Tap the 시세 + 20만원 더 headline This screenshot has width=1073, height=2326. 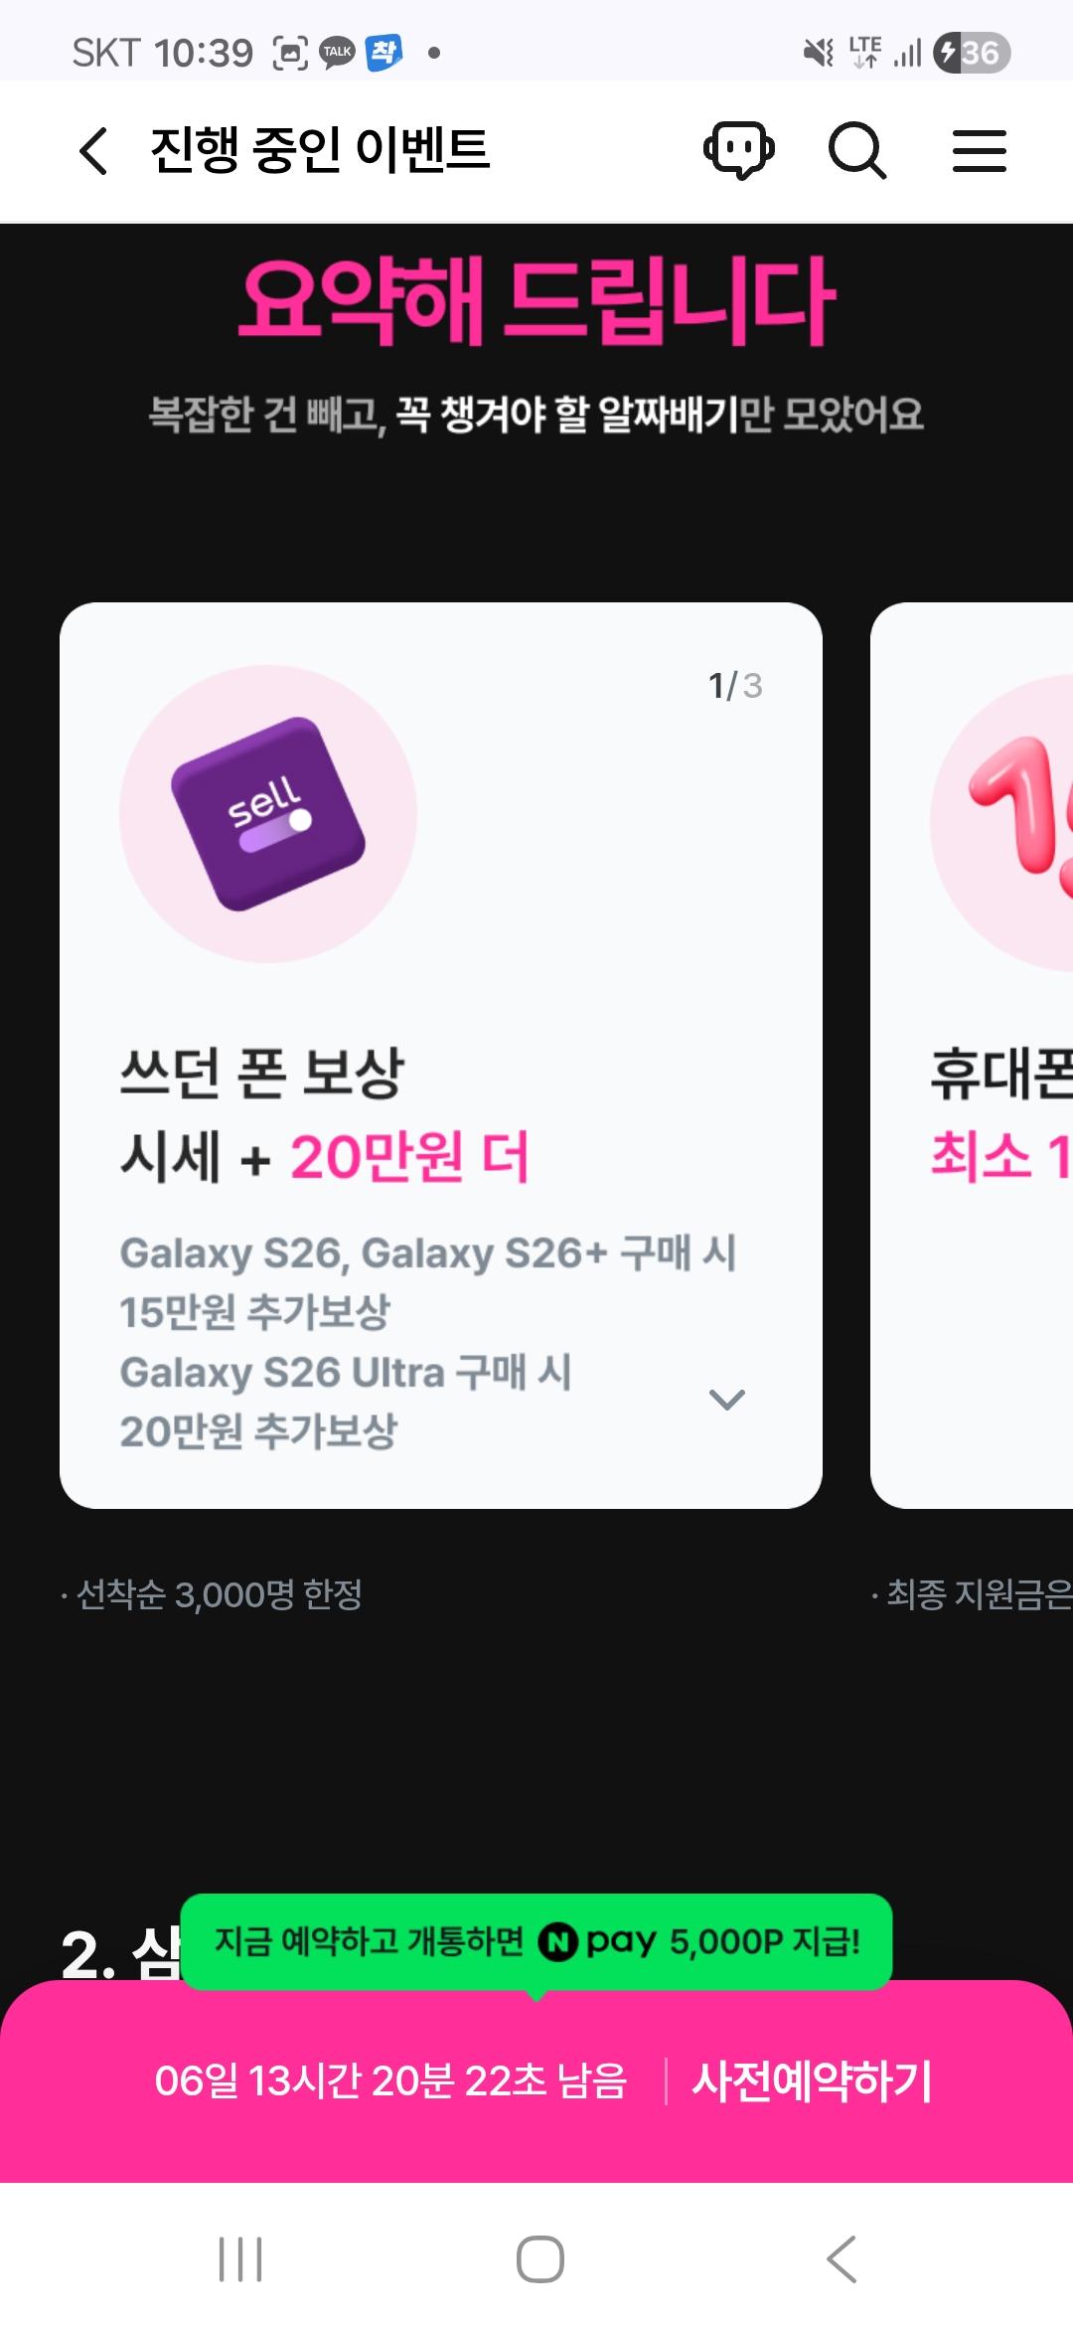coord(325,1157)
